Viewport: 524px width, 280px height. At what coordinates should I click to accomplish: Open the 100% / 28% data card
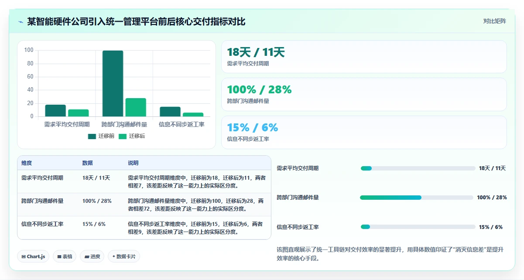[x=364, y=94]
